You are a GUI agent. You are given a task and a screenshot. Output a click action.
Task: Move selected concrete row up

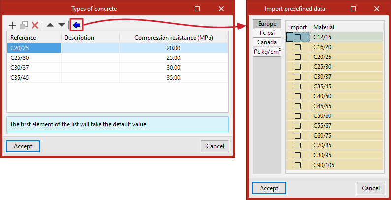pos(50,25)
